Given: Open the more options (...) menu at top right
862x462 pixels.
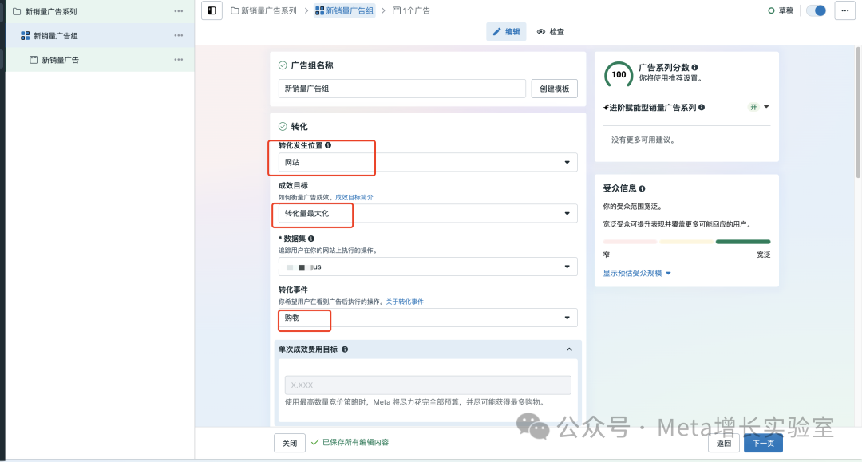Looking at the screenshot, I should [x=845, y=11].
